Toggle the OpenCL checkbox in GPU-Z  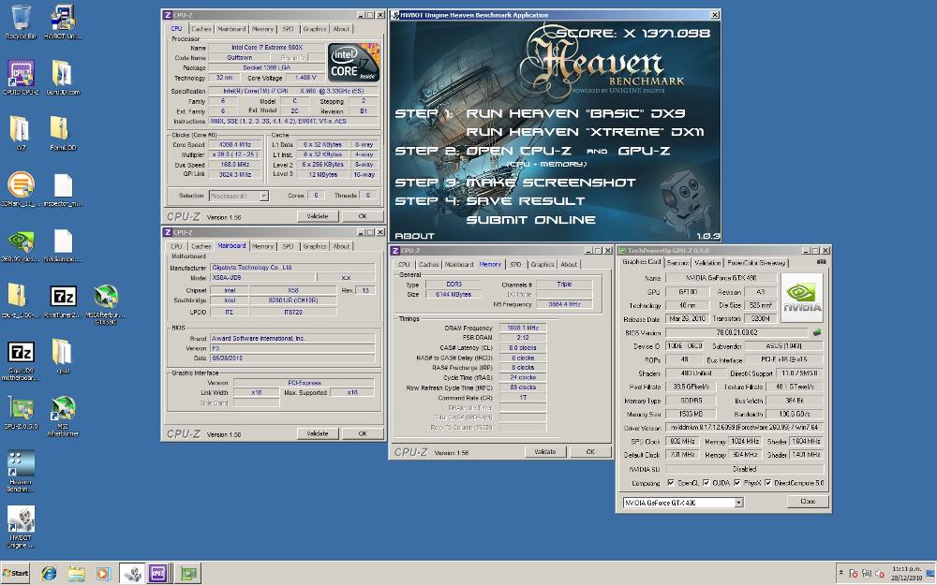click(x=671, y=482)
